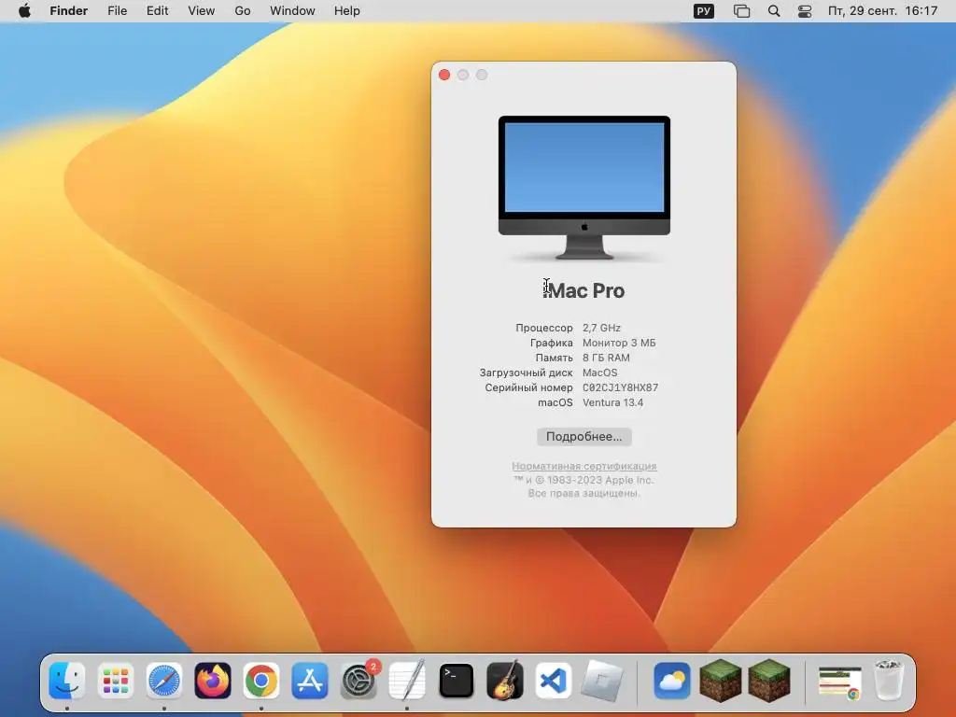This screenshot has width=956, height=717.
Task: Launch Terminal from the Dock
Action: pyautogui.click(x=456, y=681)
